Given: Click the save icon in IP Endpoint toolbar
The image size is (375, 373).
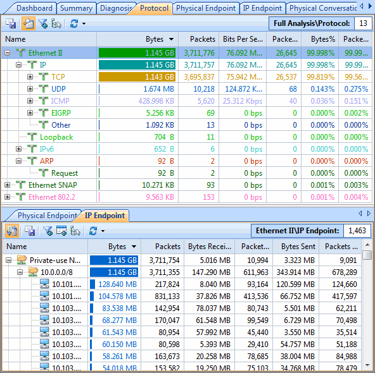Looking at the screenshot, I should click(30, 231).
